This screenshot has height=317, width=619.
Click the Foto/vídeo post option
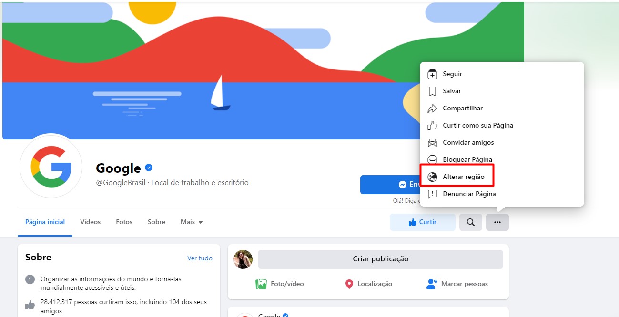coord(280,284)
